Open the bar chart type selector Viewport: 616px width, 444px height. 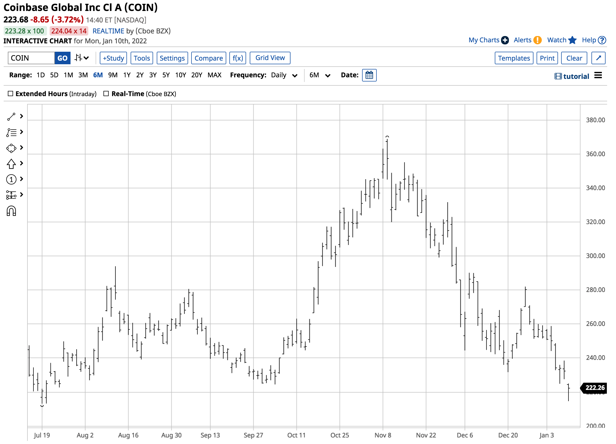[82, 58]
